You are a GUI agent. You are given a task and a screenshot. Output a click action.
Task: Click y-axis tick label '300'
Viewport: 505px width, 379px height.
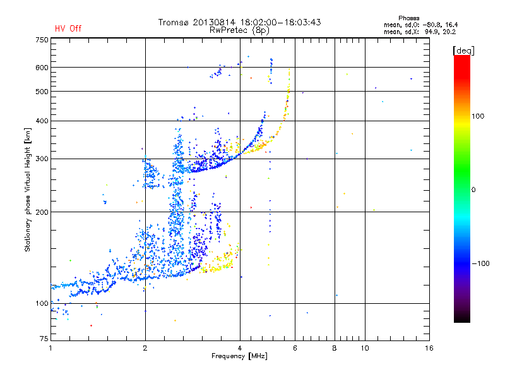(x=42, y=159)
